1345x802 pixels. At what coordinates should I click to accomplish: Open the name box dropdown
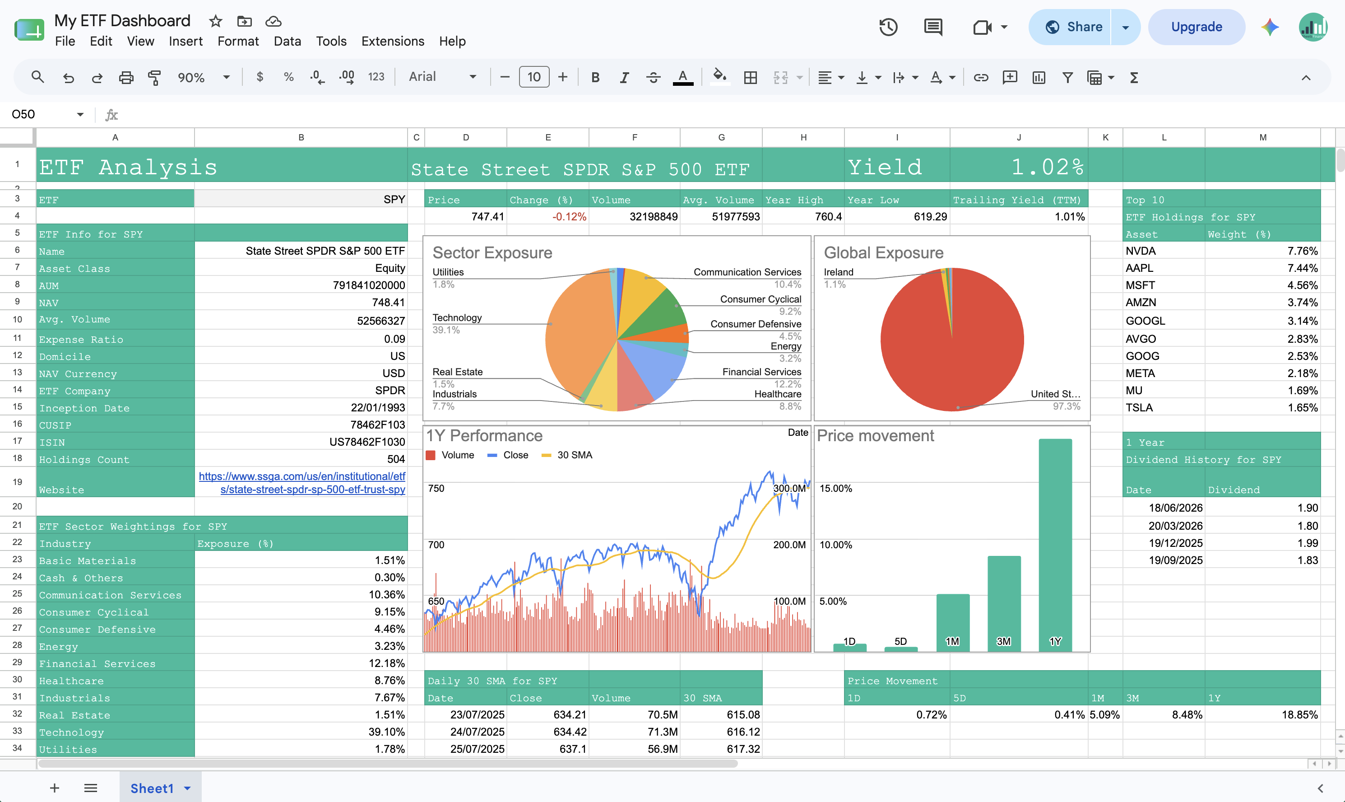pos(80,115)
